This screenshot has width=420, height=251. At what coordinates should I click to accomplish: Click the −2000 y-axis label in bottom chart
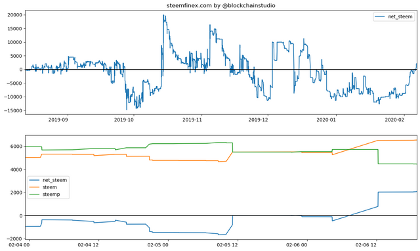tap(15, 239)
